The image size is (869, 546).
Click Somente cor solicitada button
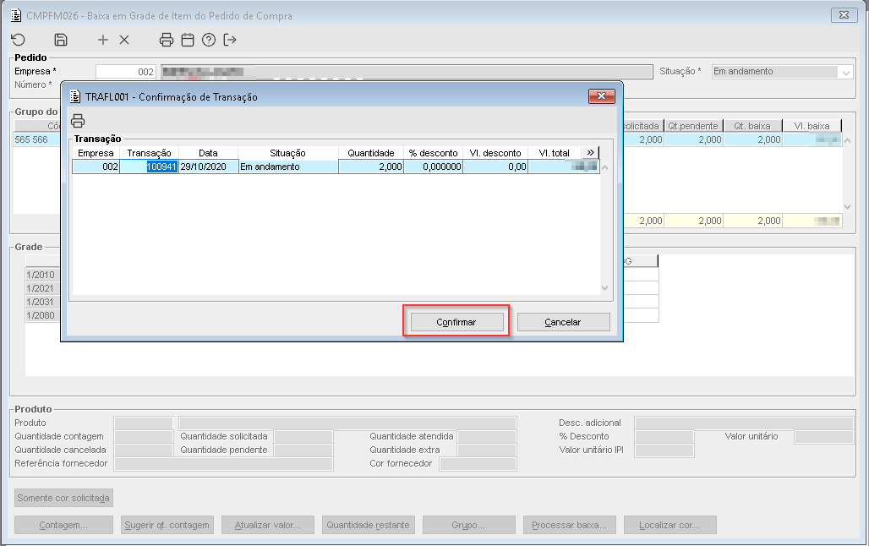pos(63,498)
